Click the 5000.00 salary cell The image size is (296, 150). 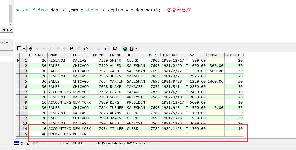tap(198, 102)
